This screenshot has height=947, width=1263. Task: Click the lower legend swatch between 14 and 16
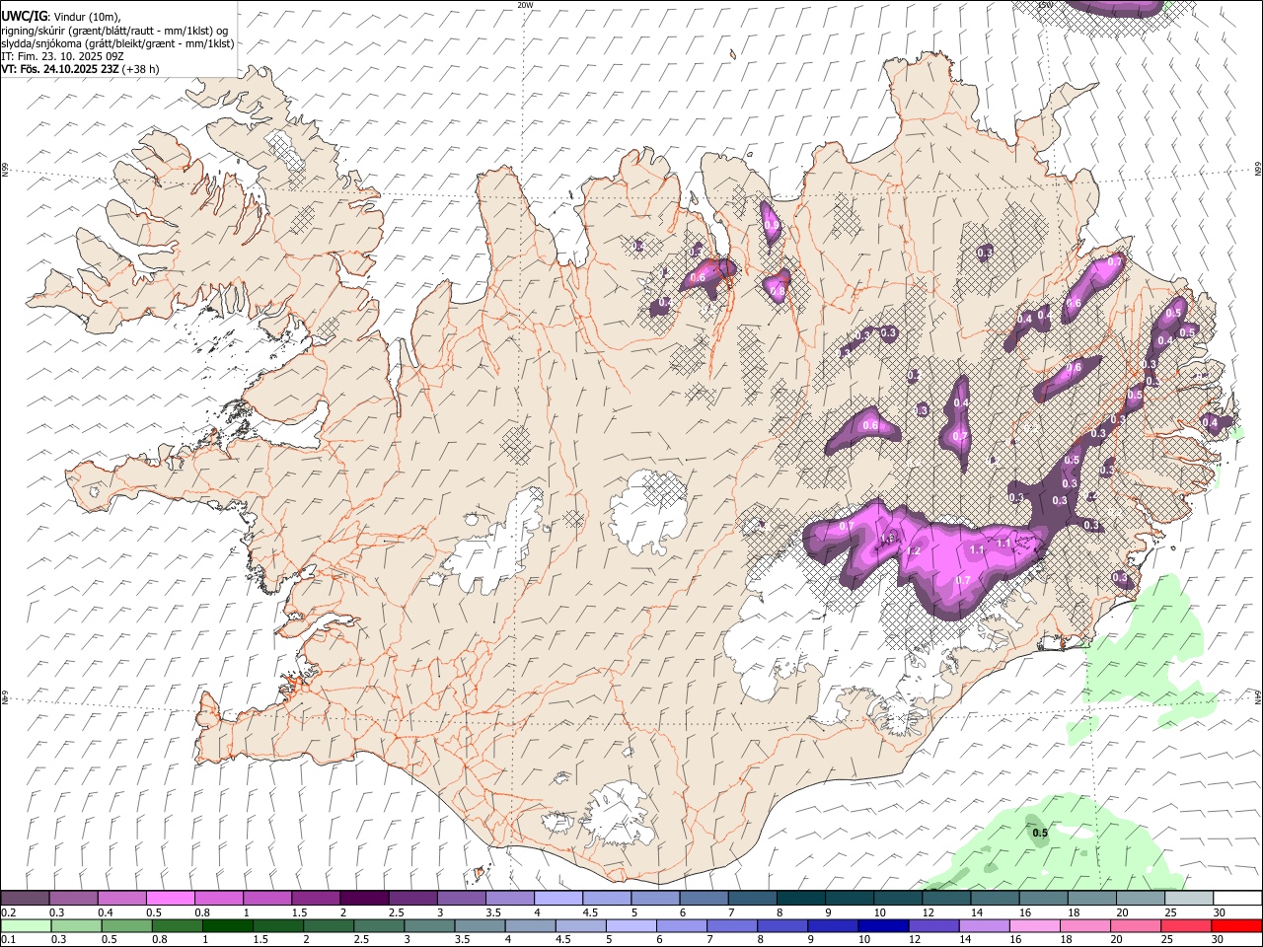(985, 925)
